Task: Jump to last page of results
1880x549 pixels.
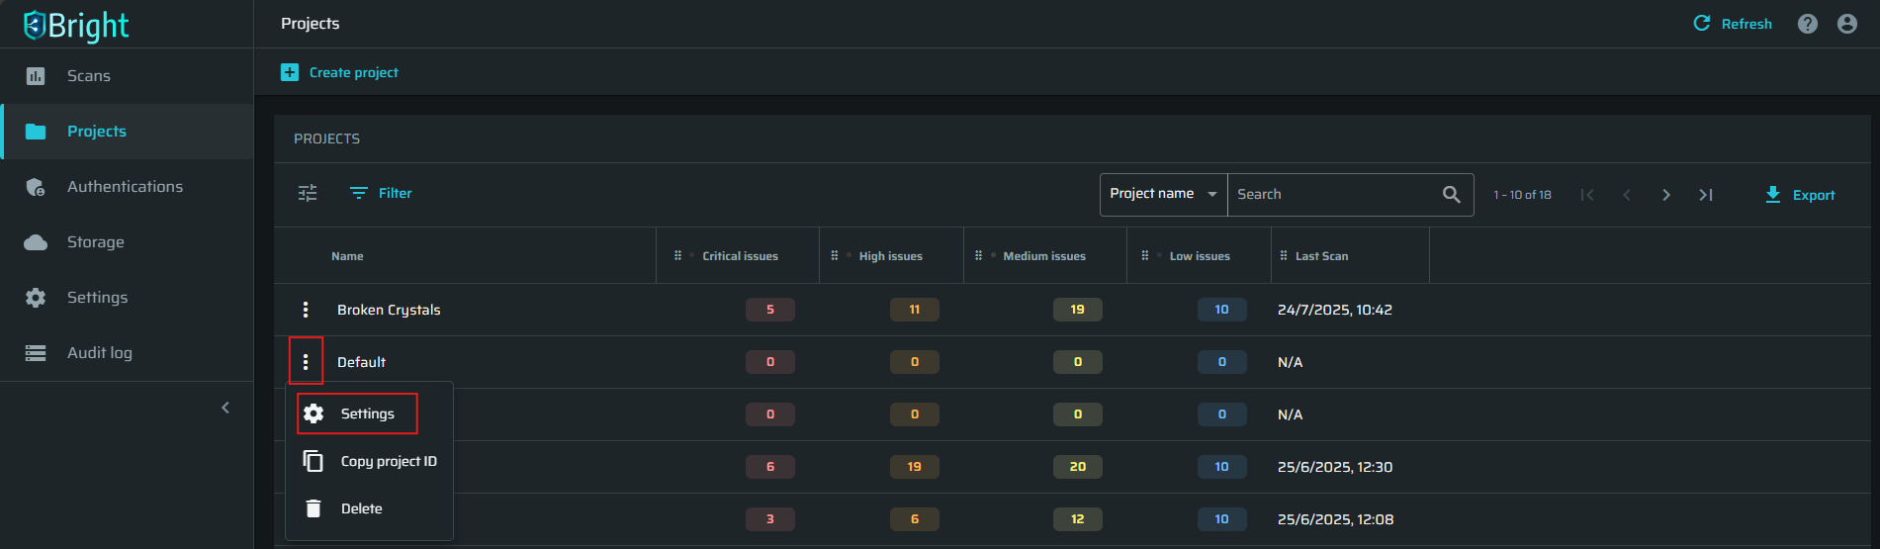Action: tap(1706, 195)
